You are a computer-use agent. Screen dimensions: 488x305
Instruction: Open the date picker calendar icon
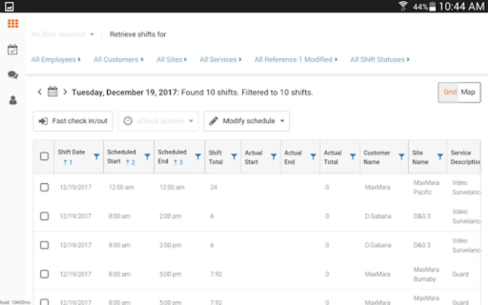[x=53, y=92]
